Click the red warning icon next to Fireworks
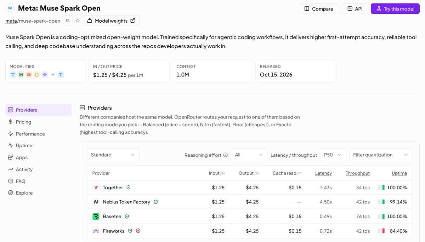This screenshot has width=425, height=242. click(138, 231)
